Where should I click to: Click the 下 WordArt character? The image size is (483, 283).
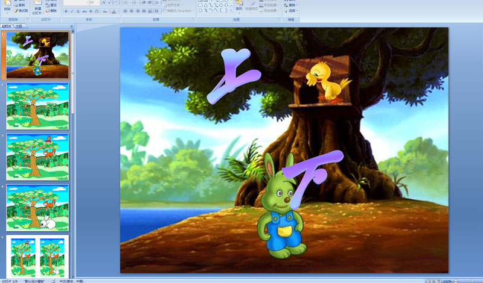tap(312, 179)
